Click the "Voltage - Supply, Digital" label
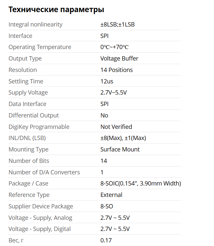 pos(40,229)
